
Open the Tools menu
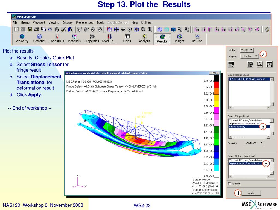point(100,22)
